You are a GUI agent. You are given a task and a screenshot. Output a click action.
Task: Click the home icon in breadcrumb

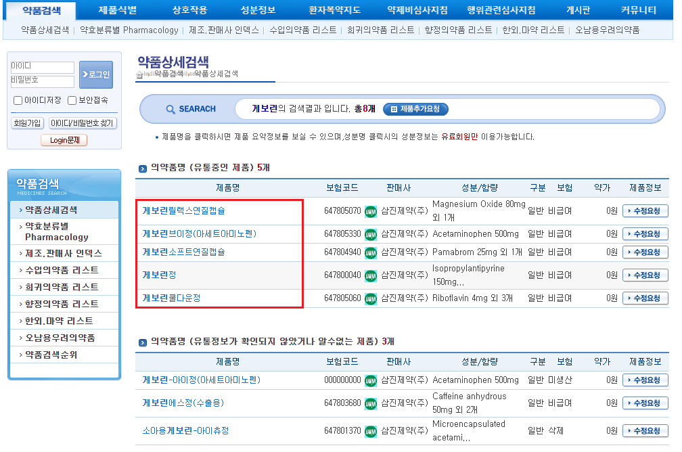[139, 75]
